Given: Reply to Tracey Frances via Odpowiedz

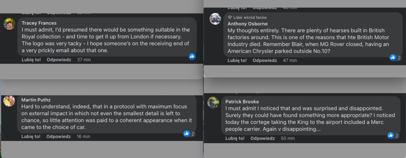Looking at the screenshot, I should pyautogui.click(x=59, y=60).
